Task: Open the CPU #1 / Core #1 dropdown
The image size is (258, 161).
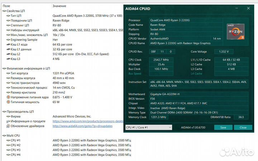Action: pyautogui.click(x=149, y=127)
